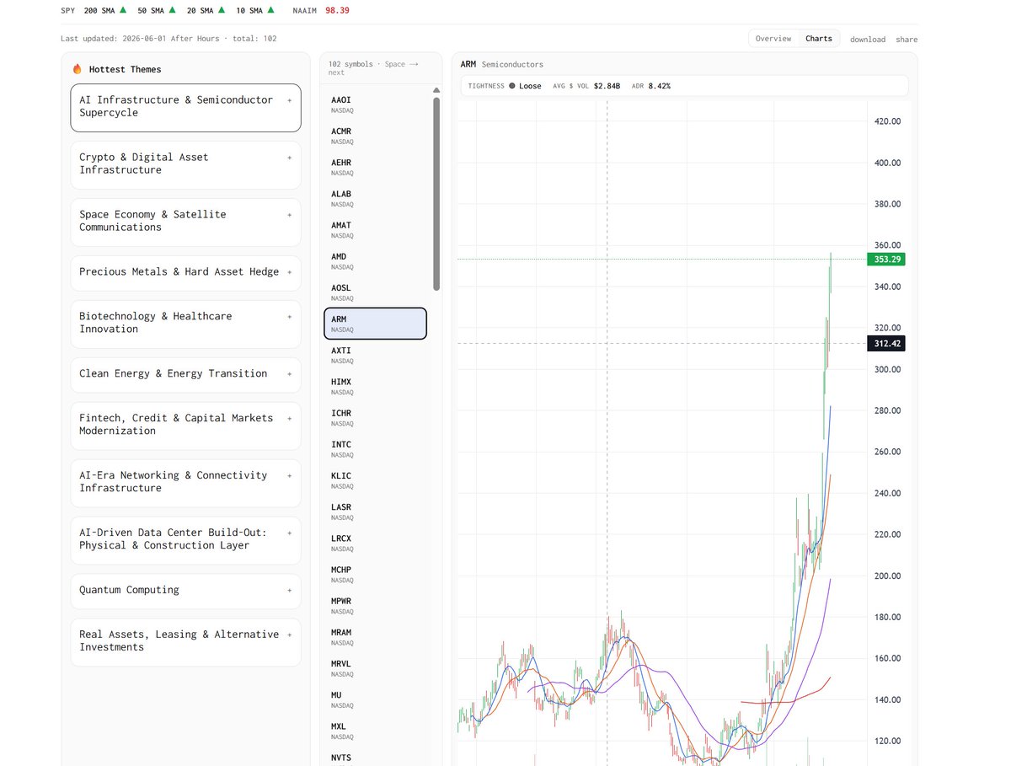Image resolution: width=1011 pixels, height=766 pixels.
Task: Expand Space Economy & Satellite Communications plus
Action: [290, 214]
